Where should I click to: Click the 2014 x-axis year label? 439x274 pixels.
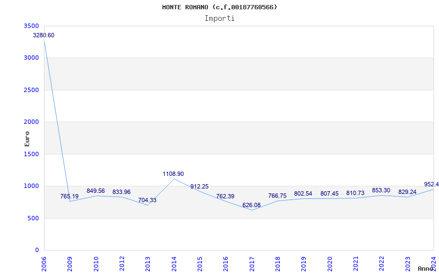[x=174, y=264]
